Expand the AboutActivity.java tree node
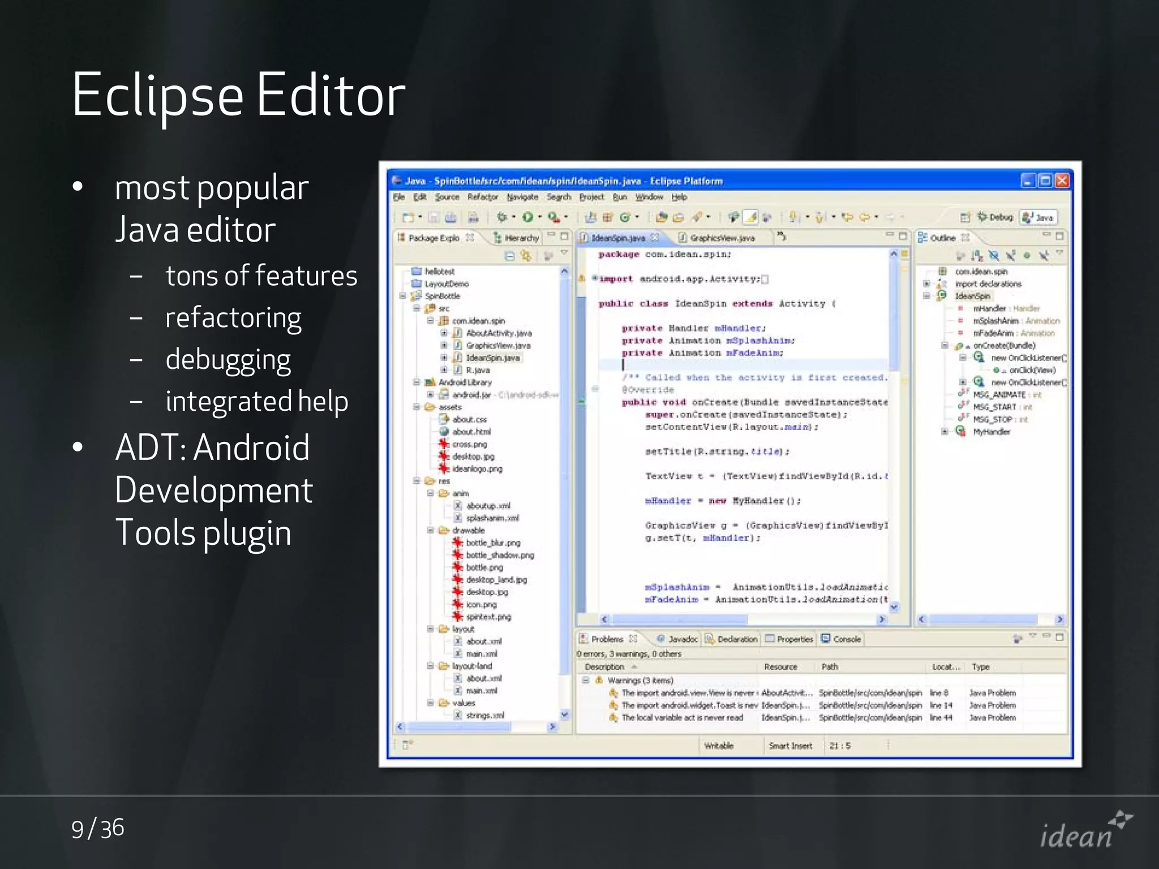This screenshot has height=869, width=1159. 444,333
